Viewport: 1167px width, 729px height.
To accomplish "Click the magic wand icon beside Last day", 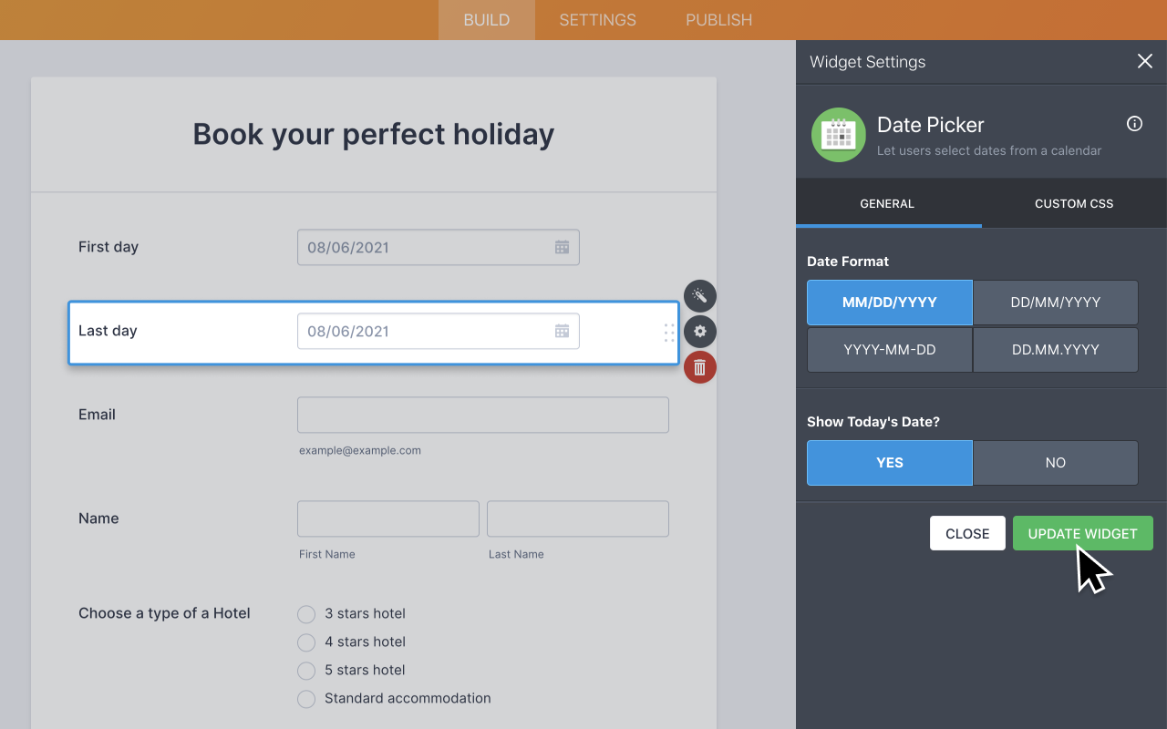I will 699,295.
